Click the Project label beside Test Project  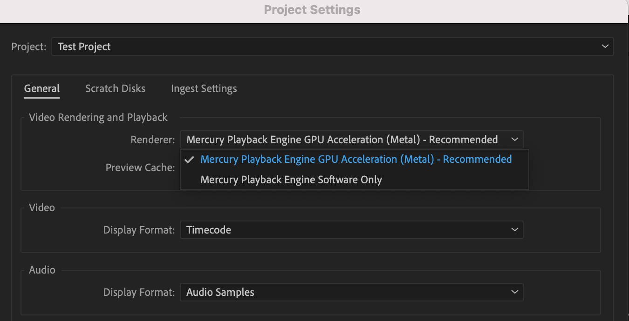tap(29, 47)
